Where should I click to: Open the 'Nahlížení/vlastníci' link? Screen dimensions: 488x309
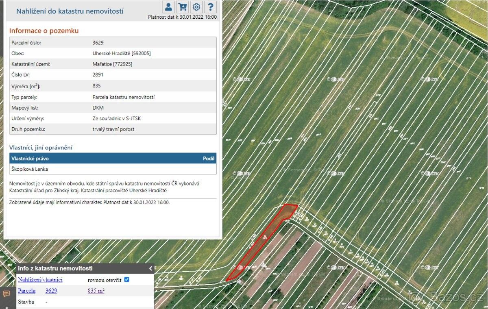40,280
